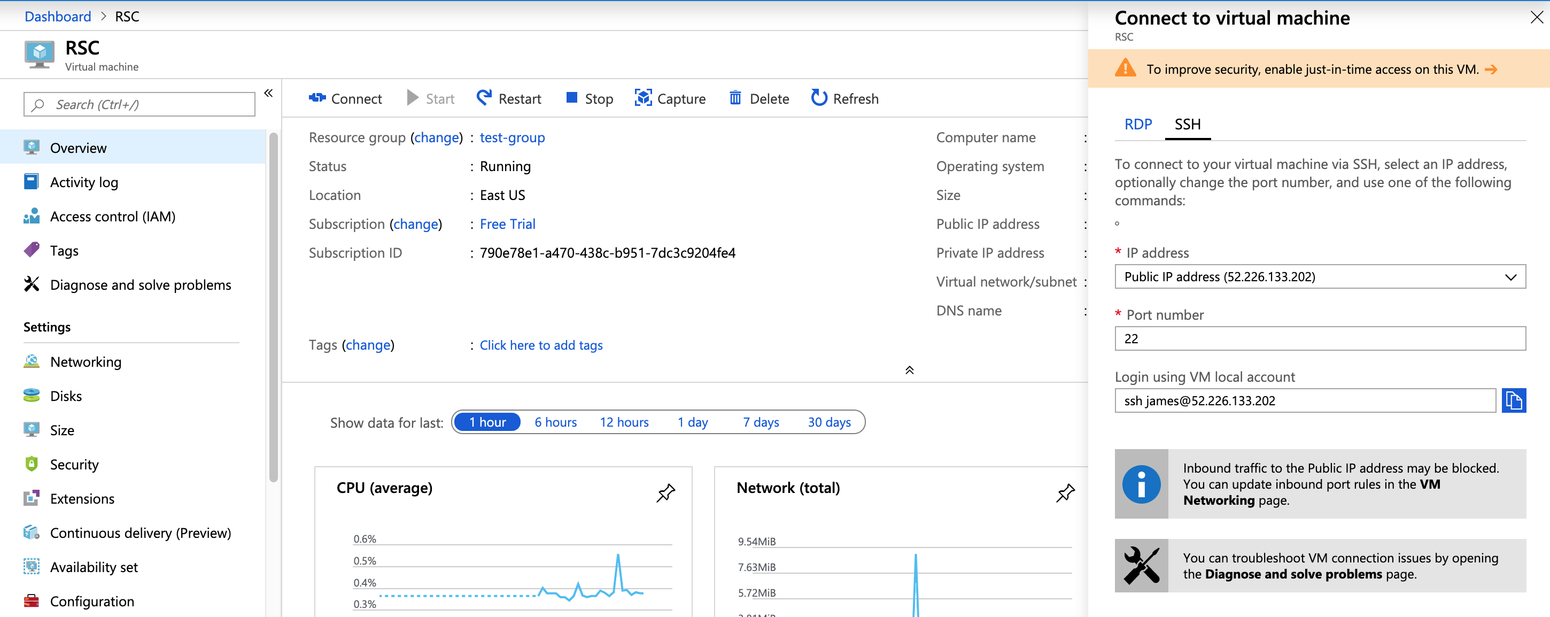Switch to the RDP tab
The width and height of the screenshot is (1550, 617).
pyautogui.click(x=1138, y=125)
